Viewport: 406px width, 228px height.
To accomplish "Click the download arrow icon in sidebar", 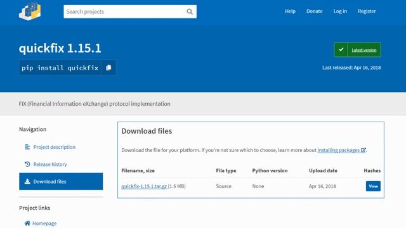I will [27, 182].
